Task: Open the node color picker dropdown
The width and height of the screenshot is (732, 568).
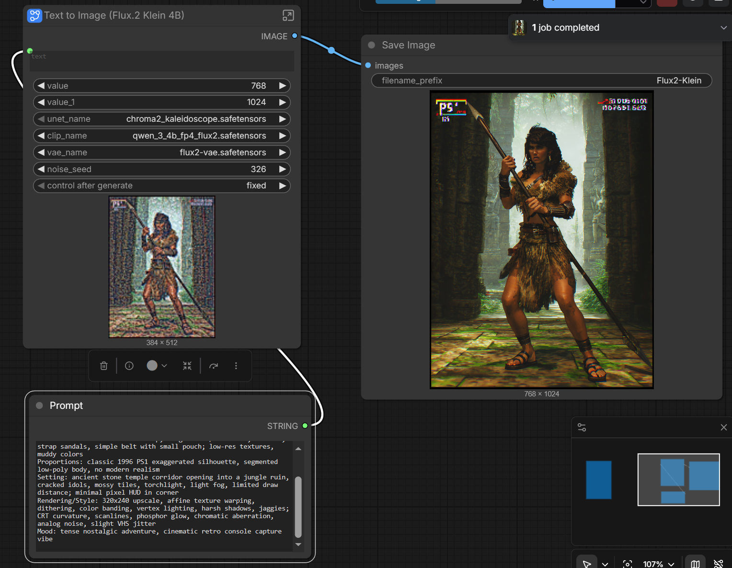Action: [164, 366]
